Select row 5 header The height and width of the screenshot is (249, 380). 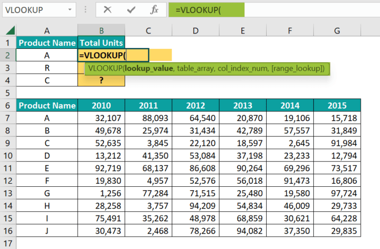pyautogui.click(x=8, y=93)
